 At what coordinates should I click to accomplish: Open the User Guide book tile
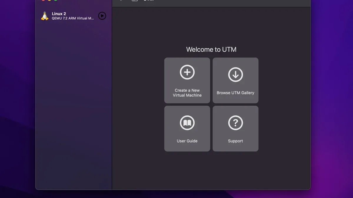(187, 128)
